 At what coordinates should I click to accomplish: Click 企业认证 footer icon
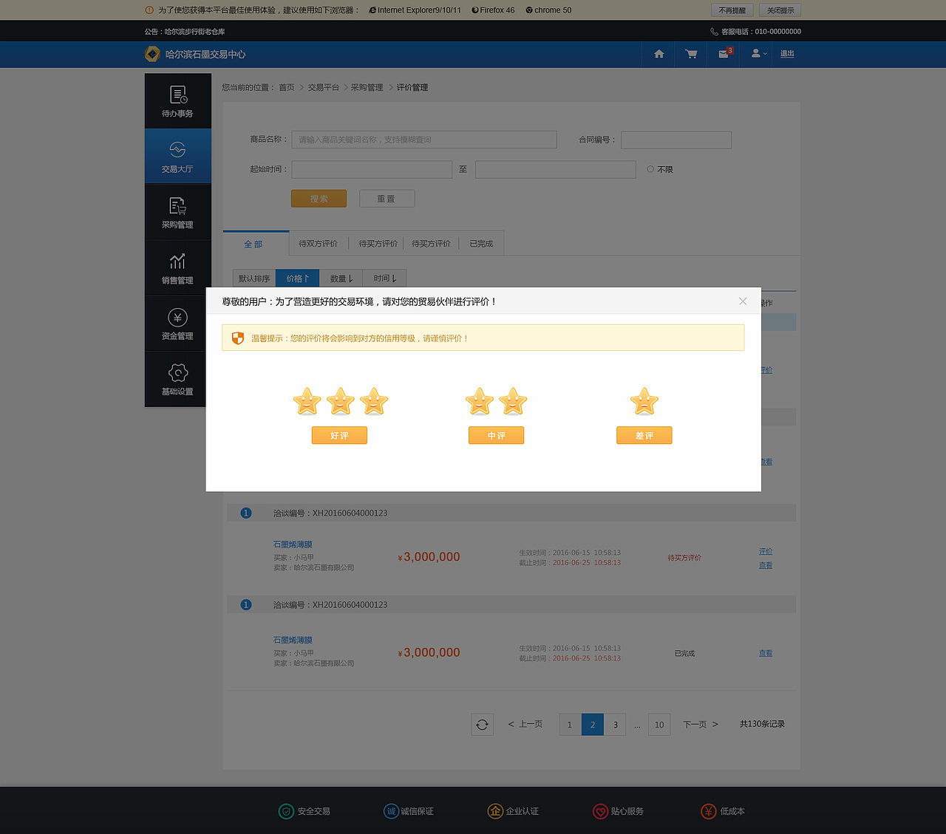click(x=495, y=811)
